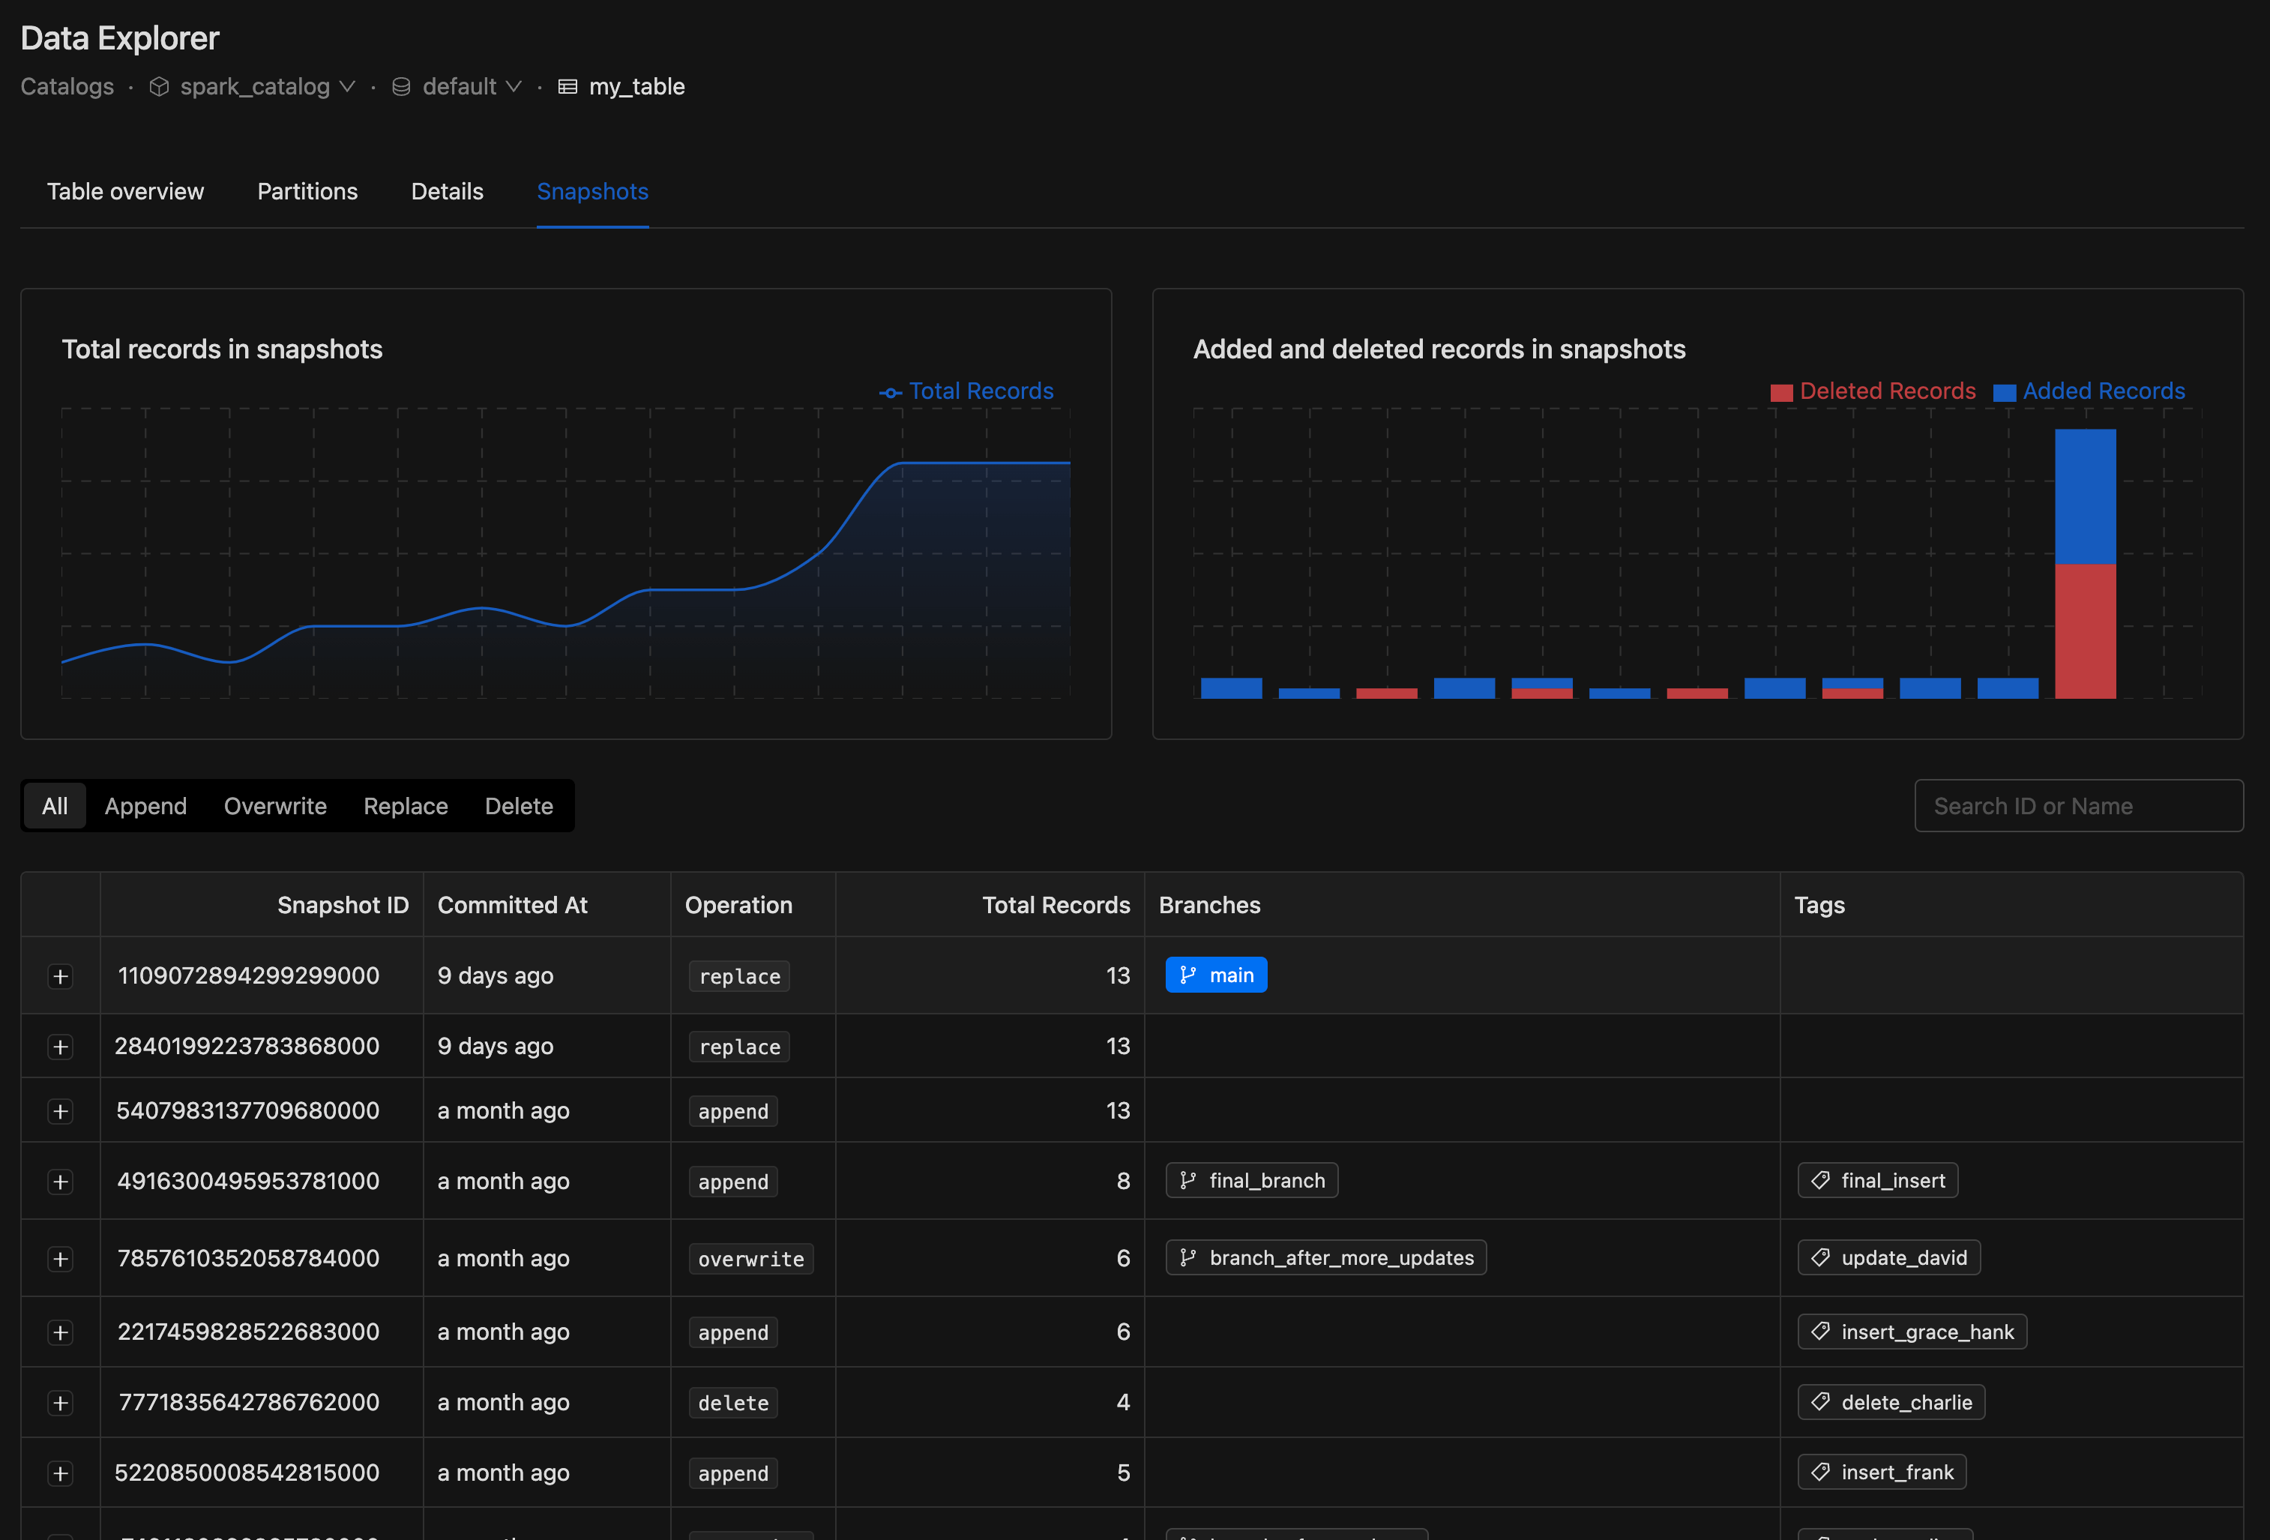Click the tag icon for insert_frank
This screenshot has height=1540, width=2270.
pyautogui.click(x=1818, y=1470)
